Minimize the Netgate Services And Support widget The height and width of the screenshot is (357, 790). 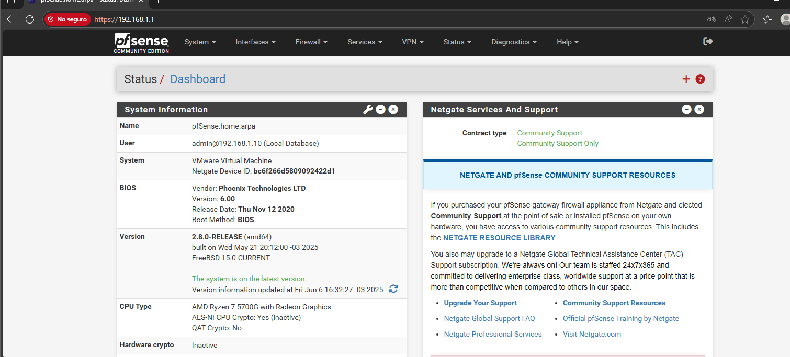pos(686,109)
